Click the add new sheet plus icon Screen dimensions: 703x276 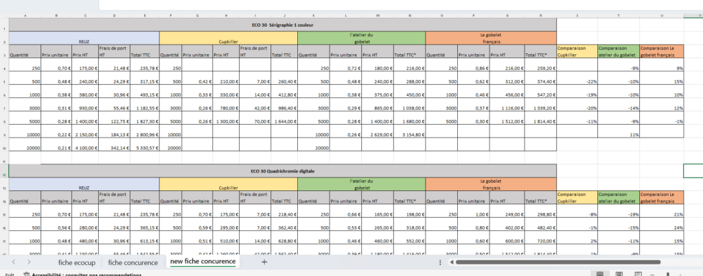tap(264, 262)
